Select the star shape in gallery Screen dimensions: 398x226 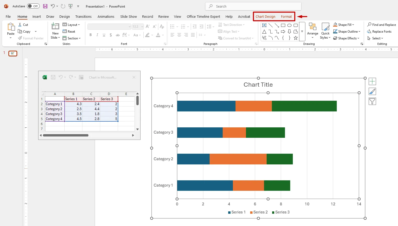click(296, 38)
